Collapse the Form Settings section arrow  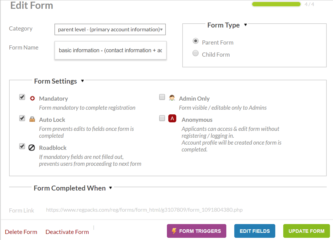(82, 81)
